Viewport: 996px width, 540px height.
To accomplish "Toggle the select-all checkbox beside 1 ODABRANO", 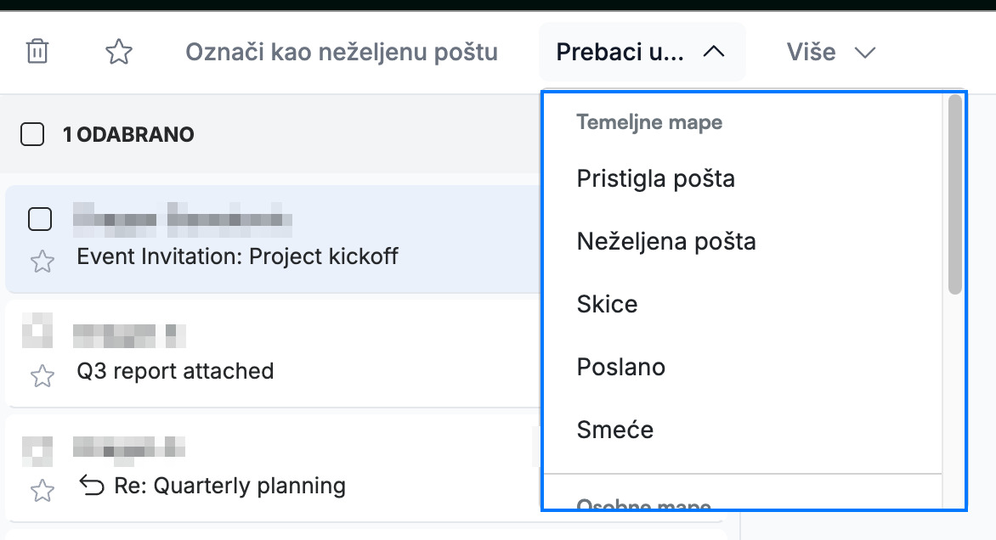I will tap(32, 134).
